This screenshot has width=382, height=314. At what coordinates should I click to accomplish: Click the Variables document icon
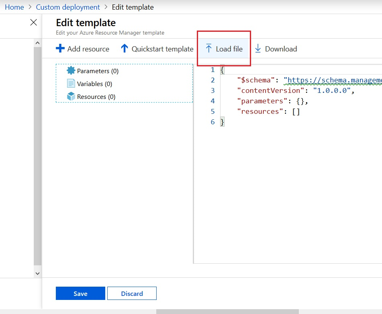pos(71,84)
